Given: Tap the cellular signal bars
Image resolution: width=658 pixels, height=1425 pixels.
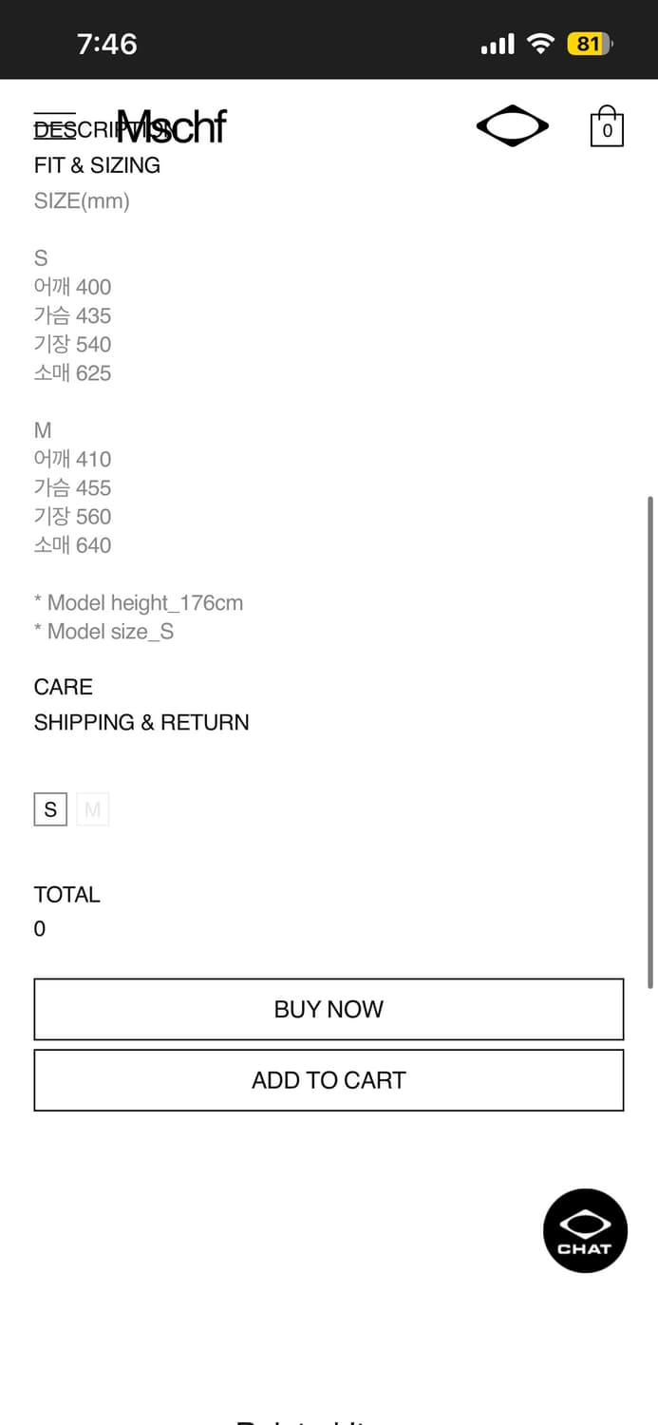Looking at the screenshot, I should pyautogui.click(x=498, y=44).
